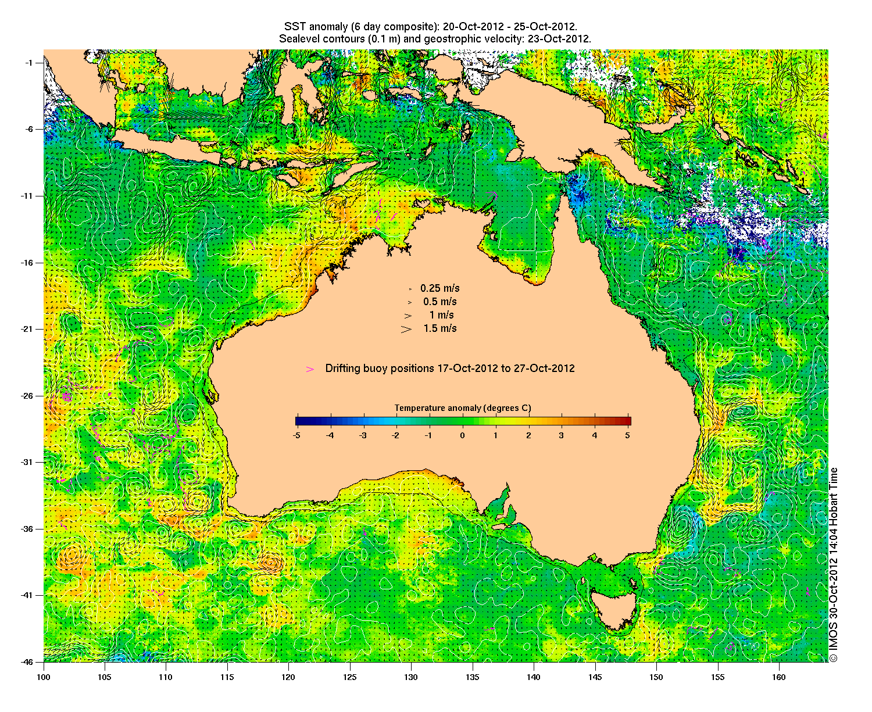Click the -26 latitude axis label
This screenshot has height=712, width=872.
tap(28, 396)
